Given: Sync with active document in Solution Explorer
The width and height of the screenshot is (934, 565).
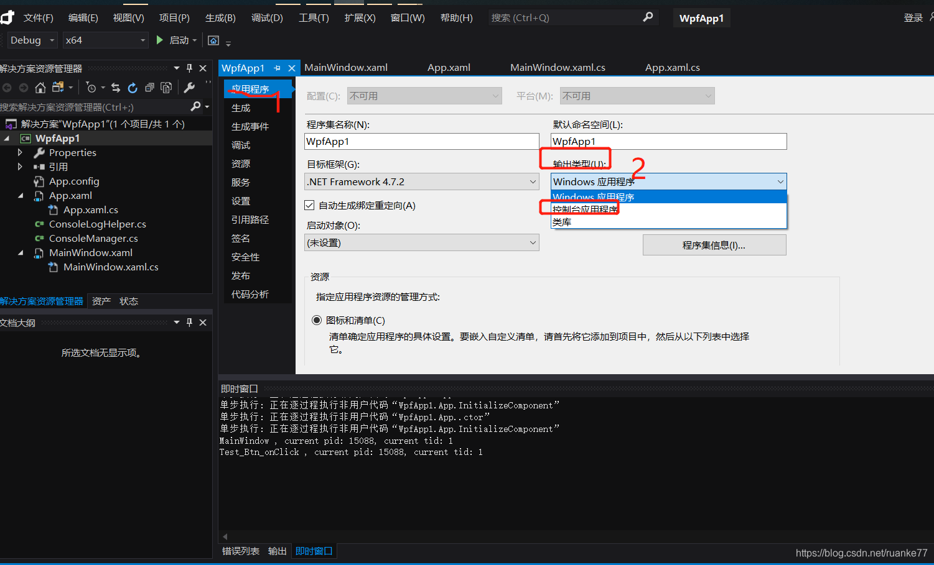Looking at the screenshot, I should point(115,88).
